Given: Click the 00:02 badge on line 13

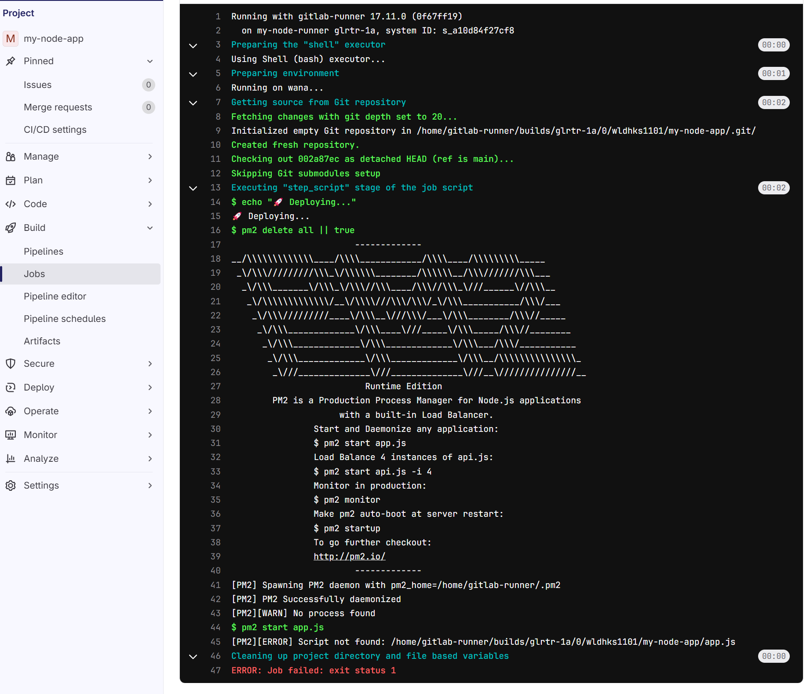Looking at the screenshot, I should [x=774, y=188].
